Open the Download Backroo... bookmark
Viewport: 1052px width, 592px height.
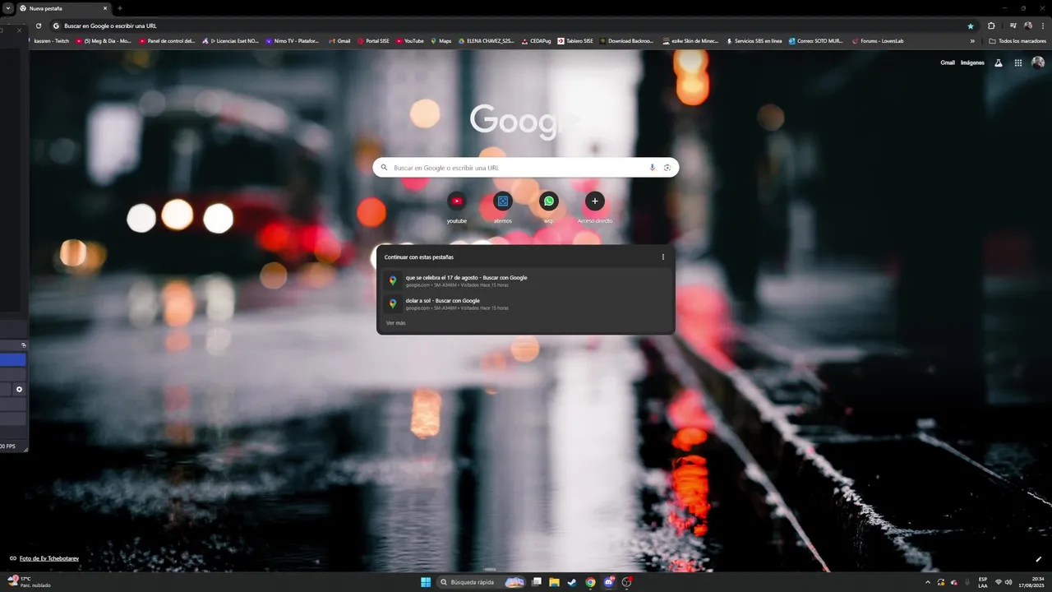[627, 41]
